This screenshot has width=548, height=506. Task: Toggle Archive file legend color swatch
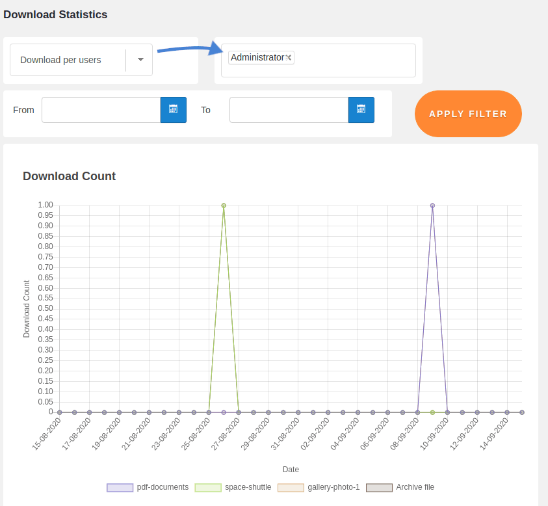click(379, 487)
